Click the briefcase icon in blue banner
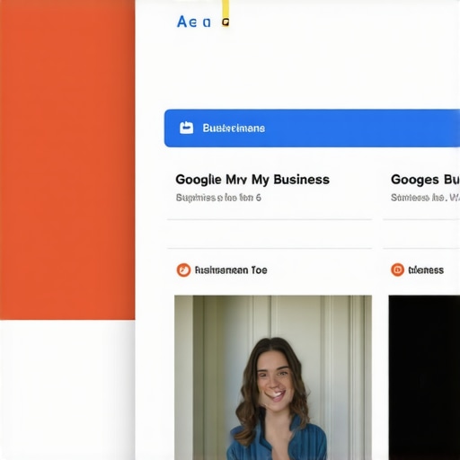Screen dimensions: 460x460 [x=186, y=128]
